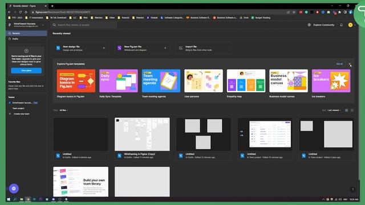This screenshot has width=365, height=205.
Task: Expand the All files filter dropdown
Action: pos(63,110)
